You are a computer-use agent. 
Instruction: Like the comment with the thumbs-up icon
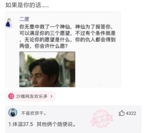(x=122, y=113)
